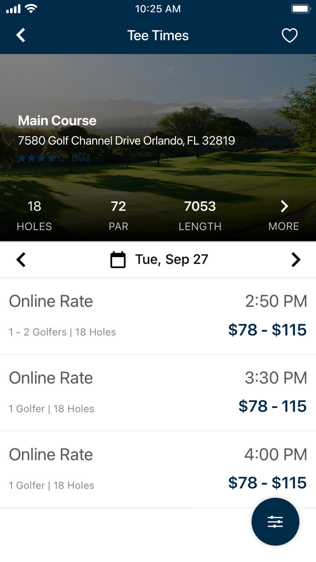Viewport: 316px width, 562px height.
Task: View the 892 course reviews
Action: (80, 158)
